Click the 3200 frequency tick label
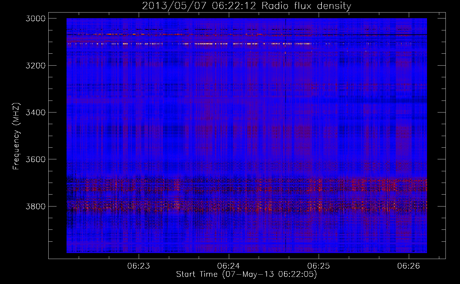This screenshot has height=284, width=460. (36, 66)
